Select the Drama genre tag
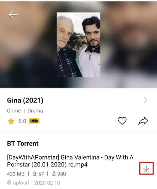The width and height of the screenshot is (157, 189). [x=35, y=111]
